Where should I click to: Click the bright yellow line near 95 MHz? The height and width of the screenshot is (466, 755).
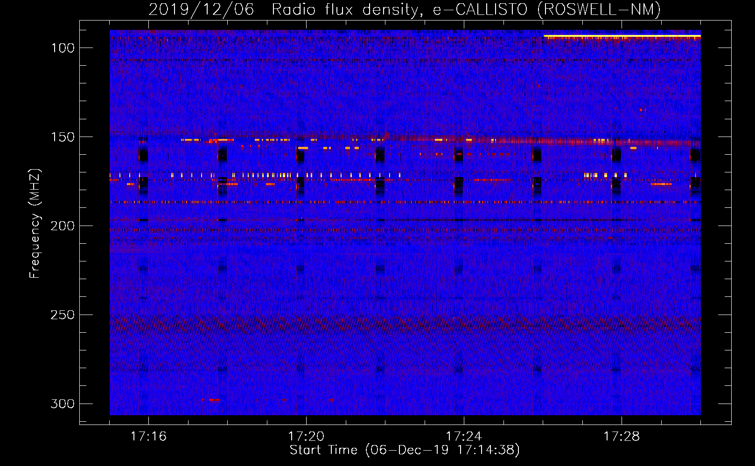622,36
